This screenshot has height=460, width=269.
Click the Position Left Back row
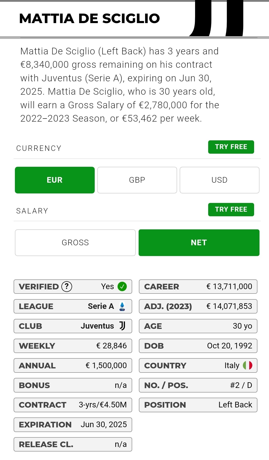tap(198, 405)
